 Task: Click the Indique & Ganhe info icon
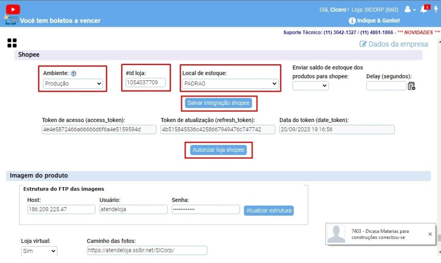click(352, 21)
